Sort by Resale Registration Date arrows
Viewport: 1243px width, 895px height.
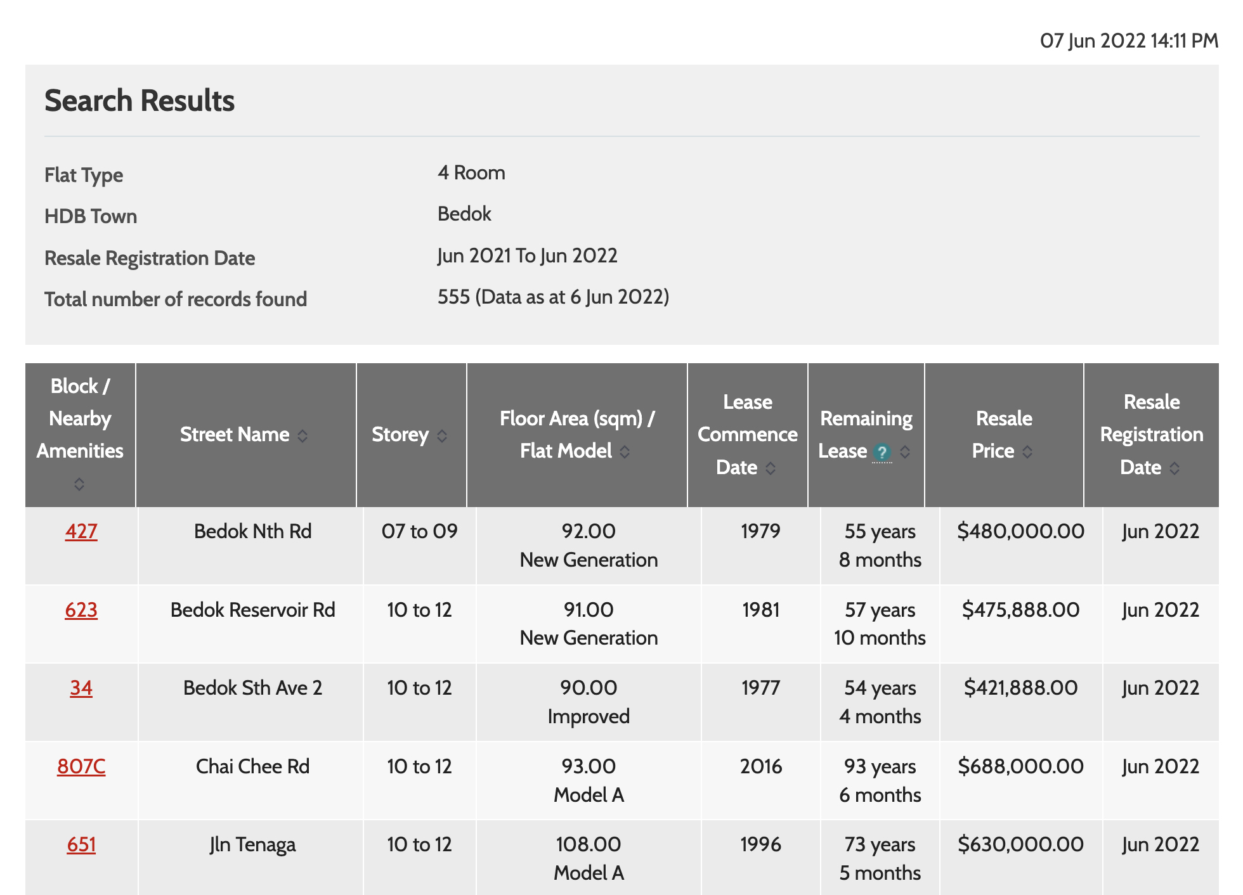pos(1175,468)
